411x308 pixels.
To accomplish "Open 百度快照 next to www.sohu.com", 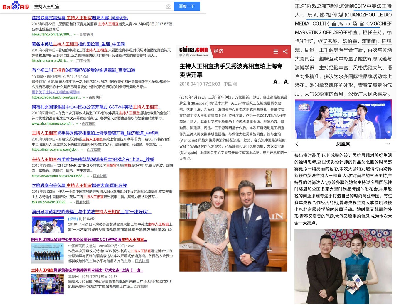I will (x=100, y=176).
